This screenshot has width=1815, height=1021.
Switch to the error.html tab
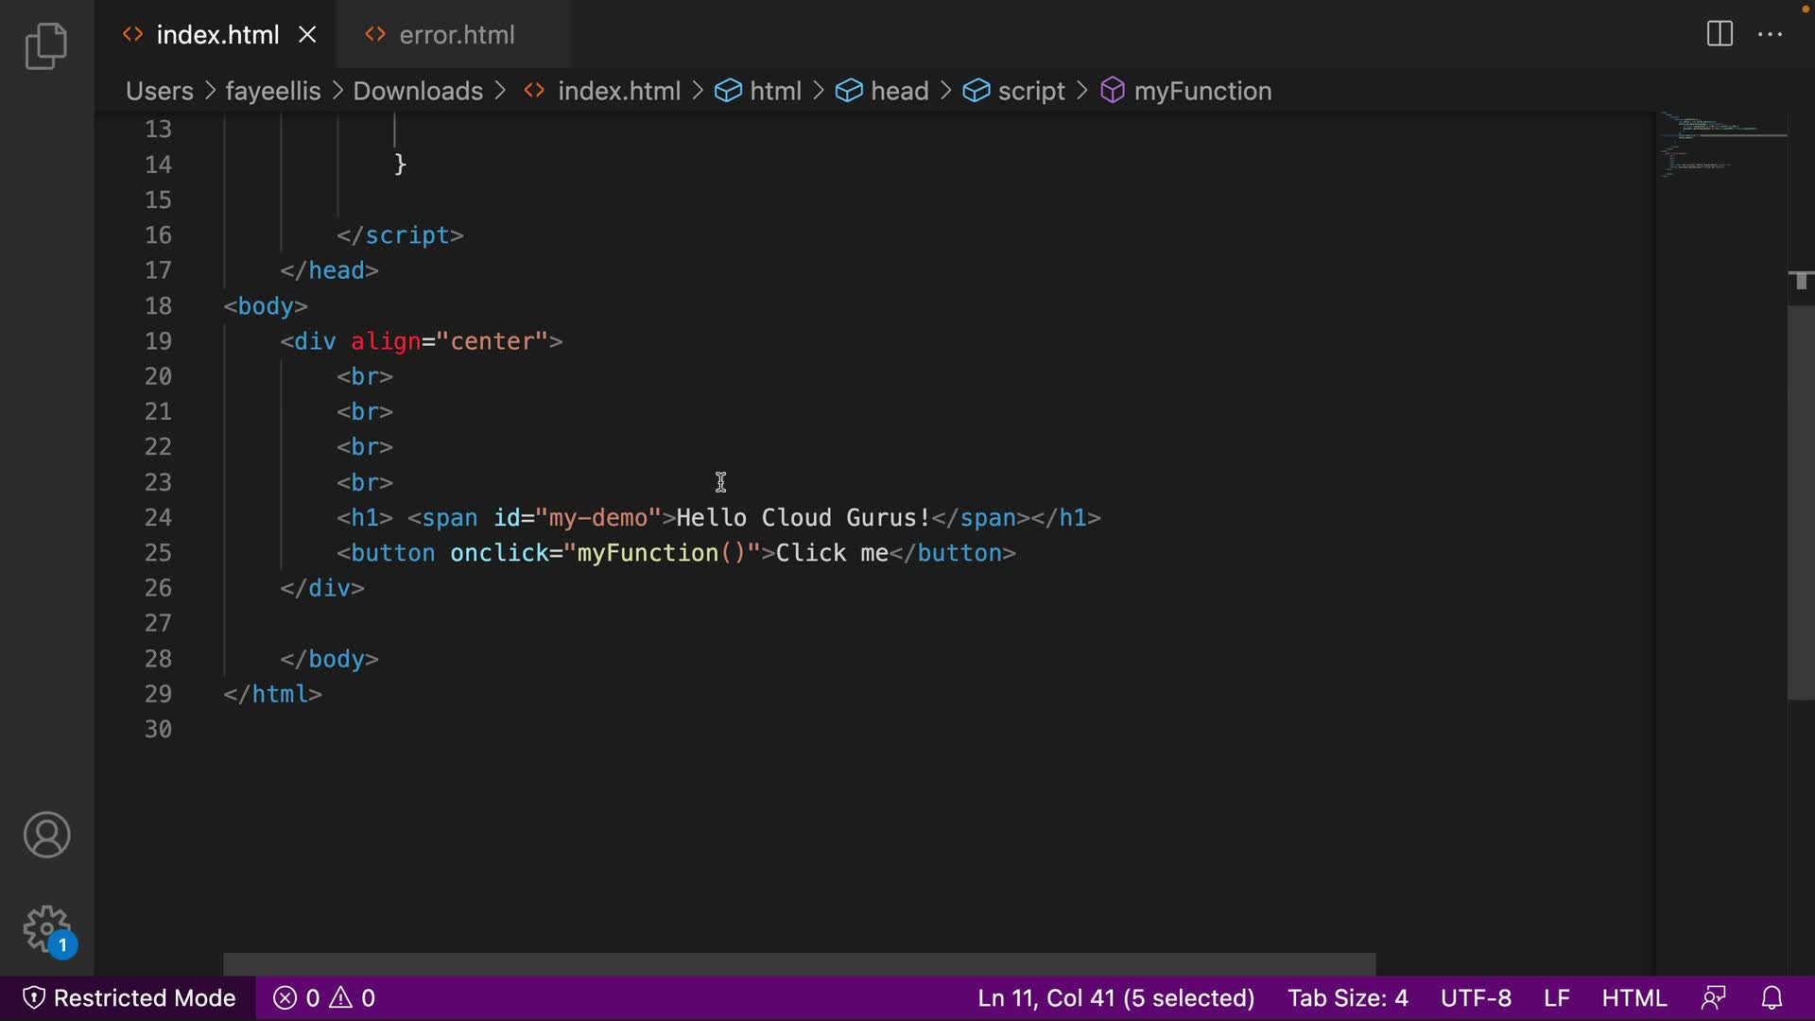[456, 35]
